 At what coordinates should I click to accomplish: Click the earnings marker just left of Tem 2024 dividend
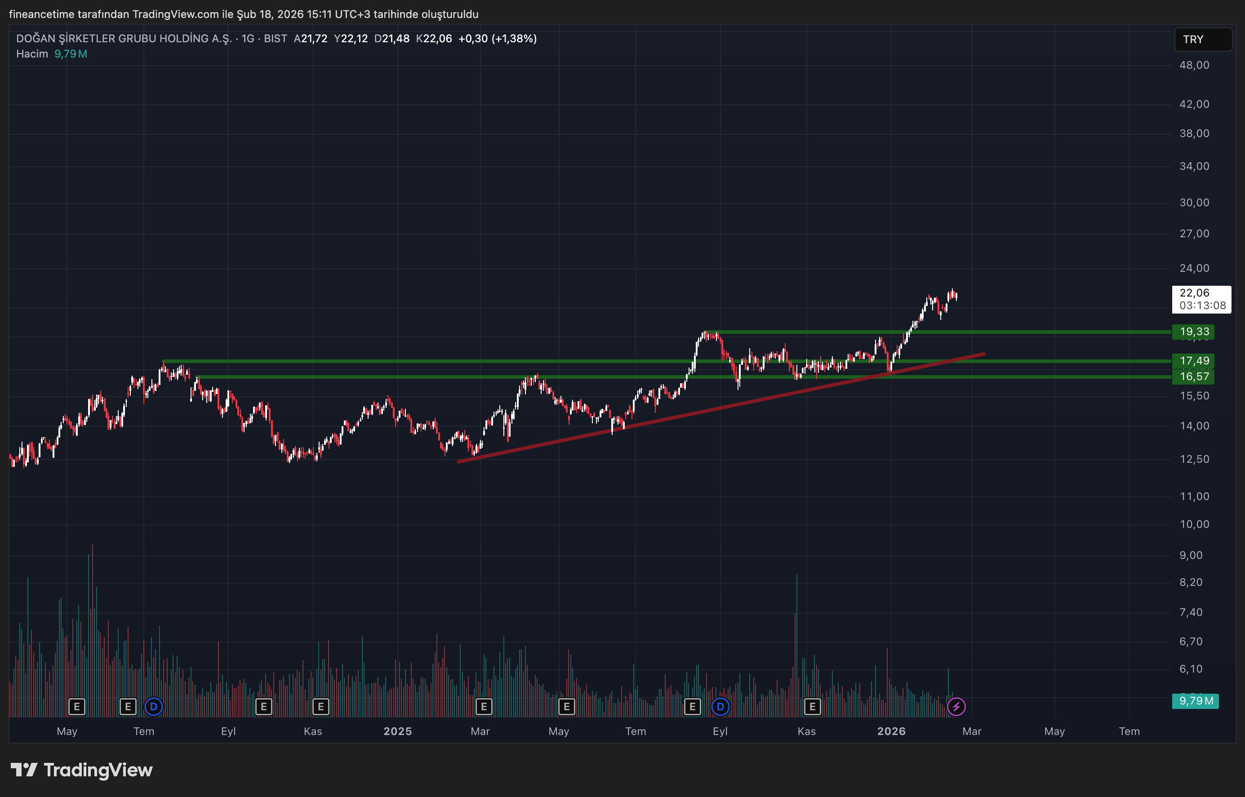point(128,706)
